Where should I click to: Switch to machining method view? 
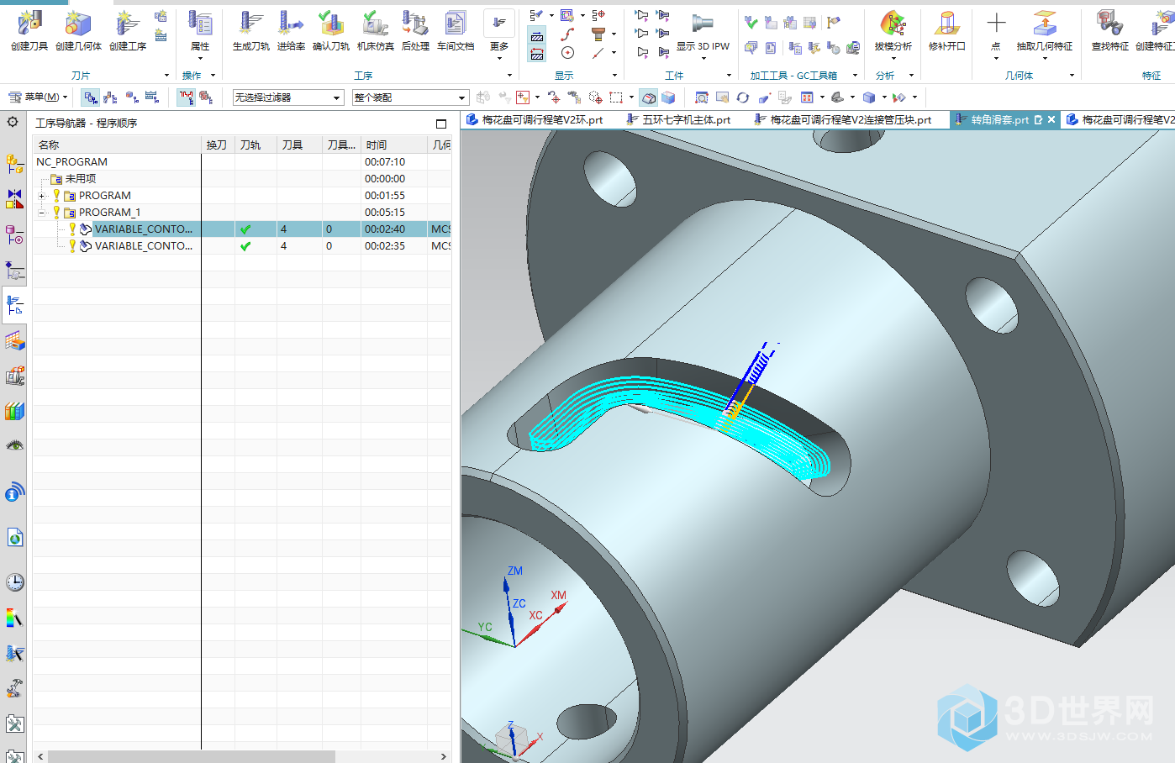click(x=152, y=97)
